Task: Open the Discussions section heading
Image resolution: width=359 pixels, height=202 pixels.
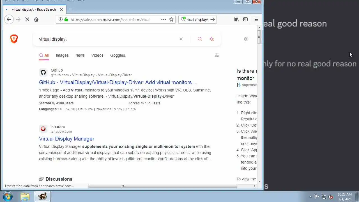Action: click(59, 179)
